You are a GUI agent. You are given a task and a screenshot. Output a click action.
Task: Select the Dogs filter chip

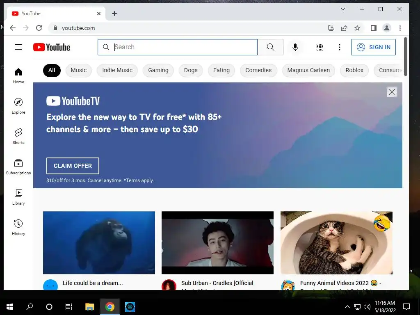pos(191,71)
